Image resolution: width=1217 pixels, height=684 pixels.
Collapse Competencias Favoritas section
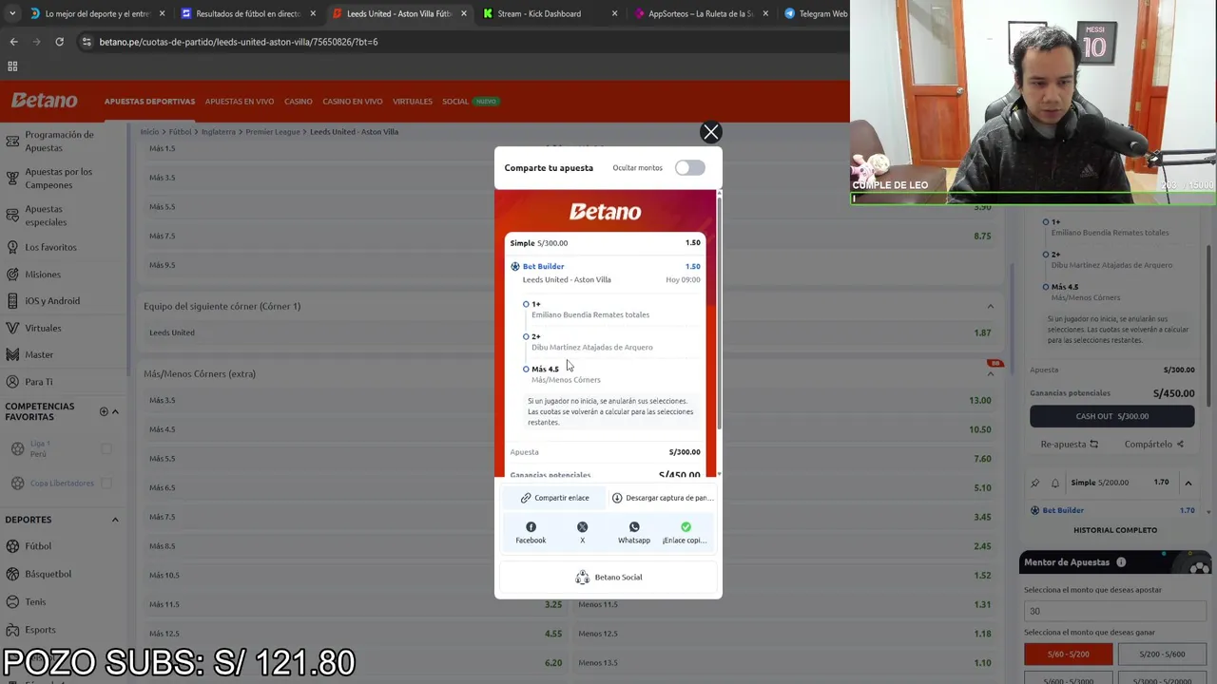[x=115, y=411]
